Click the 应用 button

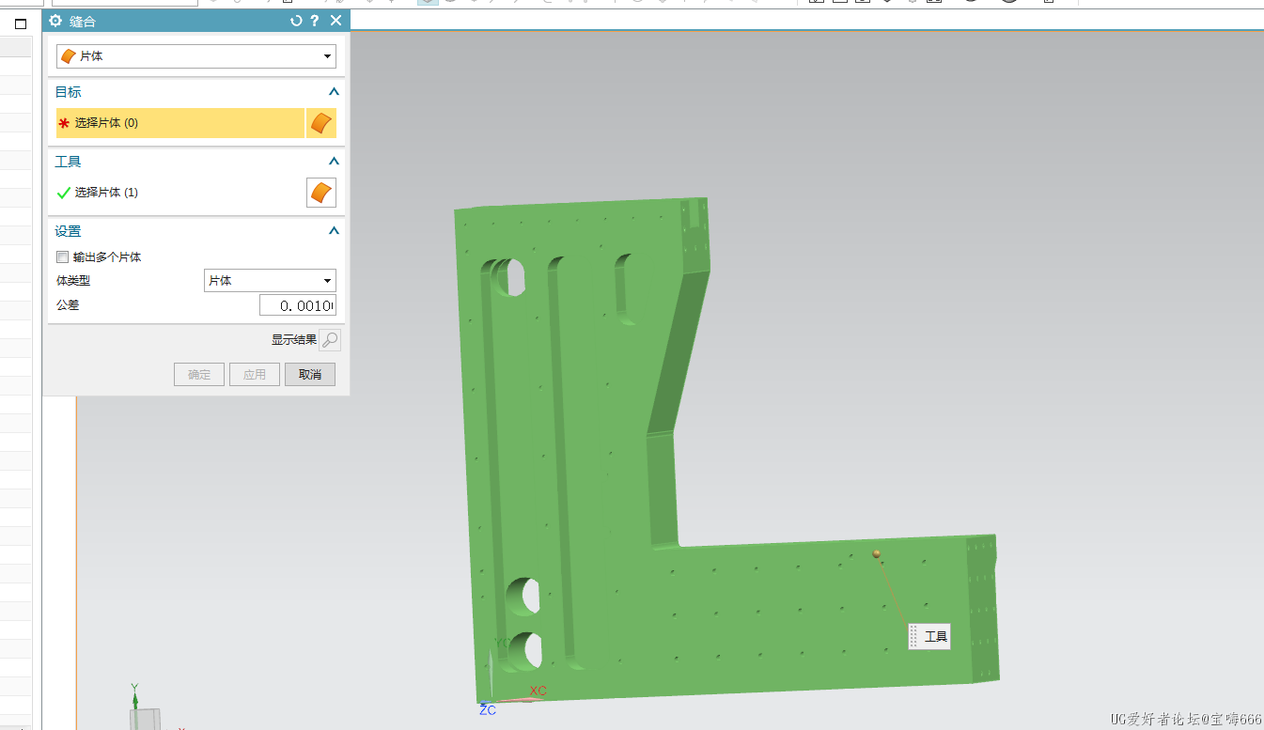tap(255, 374)
